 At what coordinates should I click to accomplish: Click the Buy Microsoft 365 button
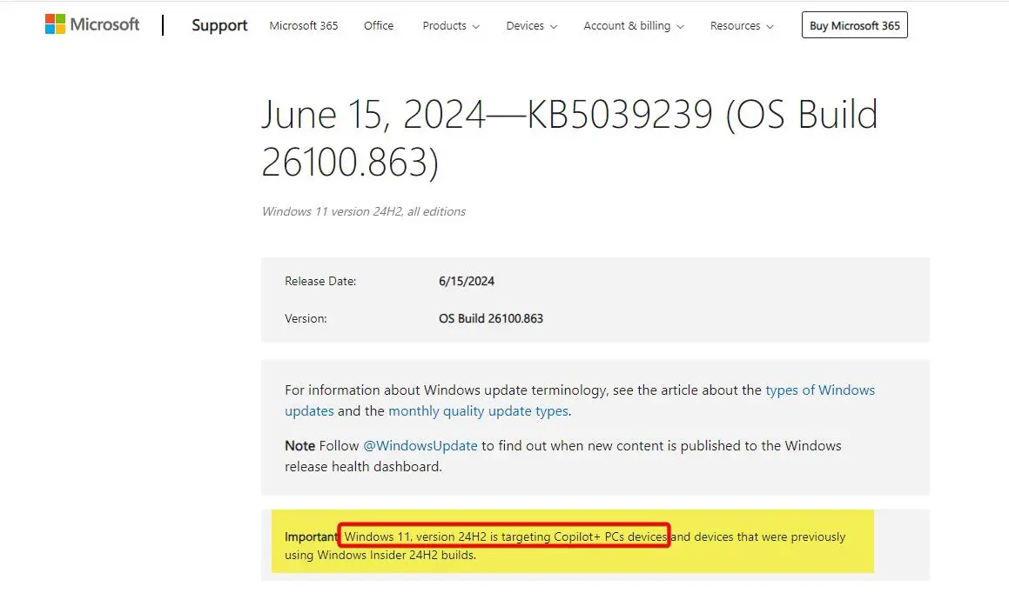(x=854, y=25)
